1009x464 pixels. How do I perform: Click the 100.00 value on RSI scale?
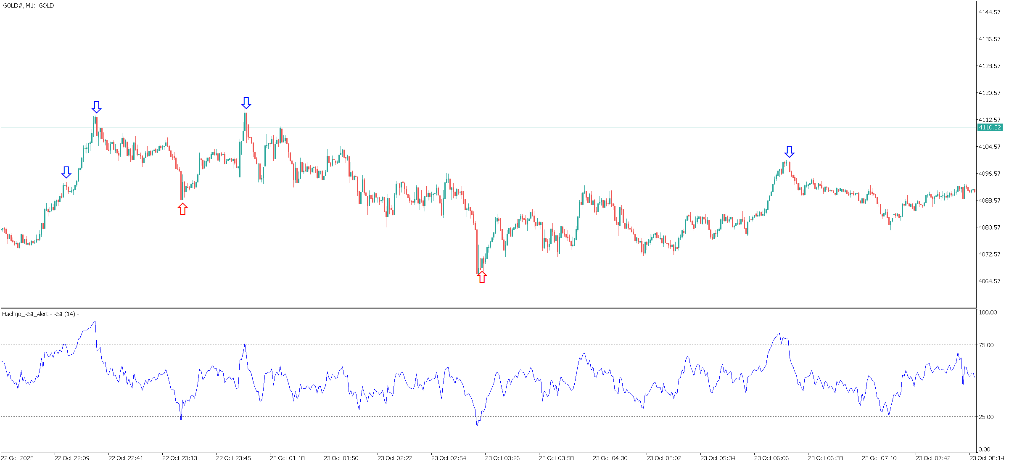click(988, 312)
